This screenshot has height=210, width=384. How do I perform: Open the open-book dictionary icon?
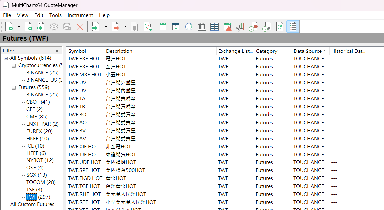click(x=214, y=27)
